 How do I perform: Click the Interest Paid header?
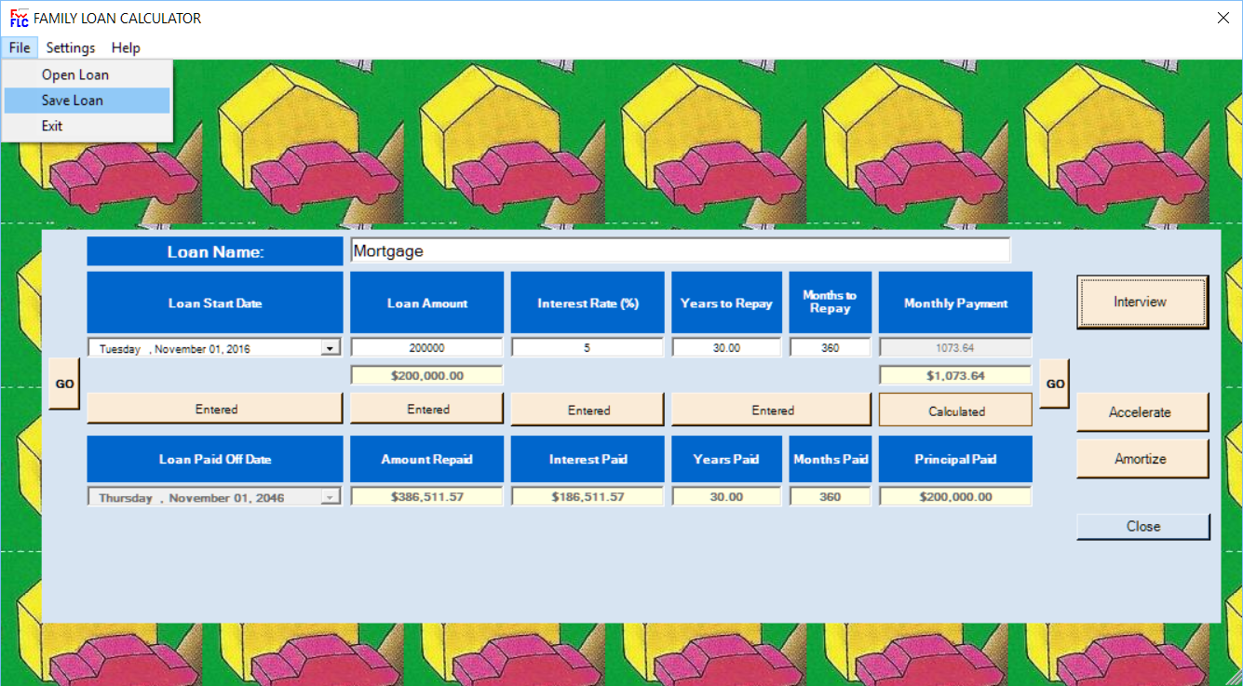coord(588,459)
